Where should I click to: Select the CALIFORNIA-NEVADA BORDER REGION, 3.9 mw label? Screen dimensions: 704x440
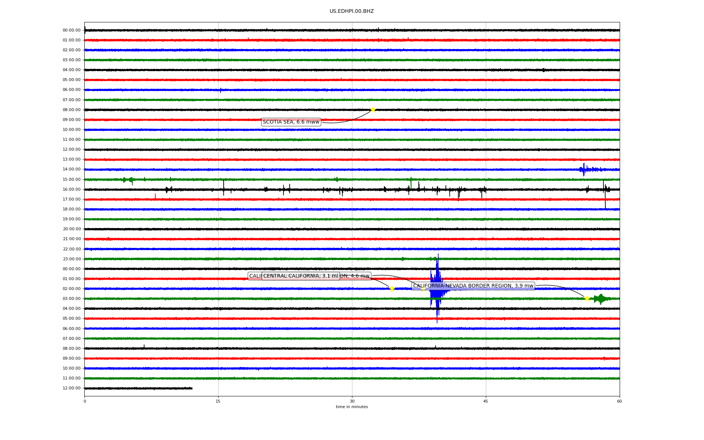(x=473, y=286)
